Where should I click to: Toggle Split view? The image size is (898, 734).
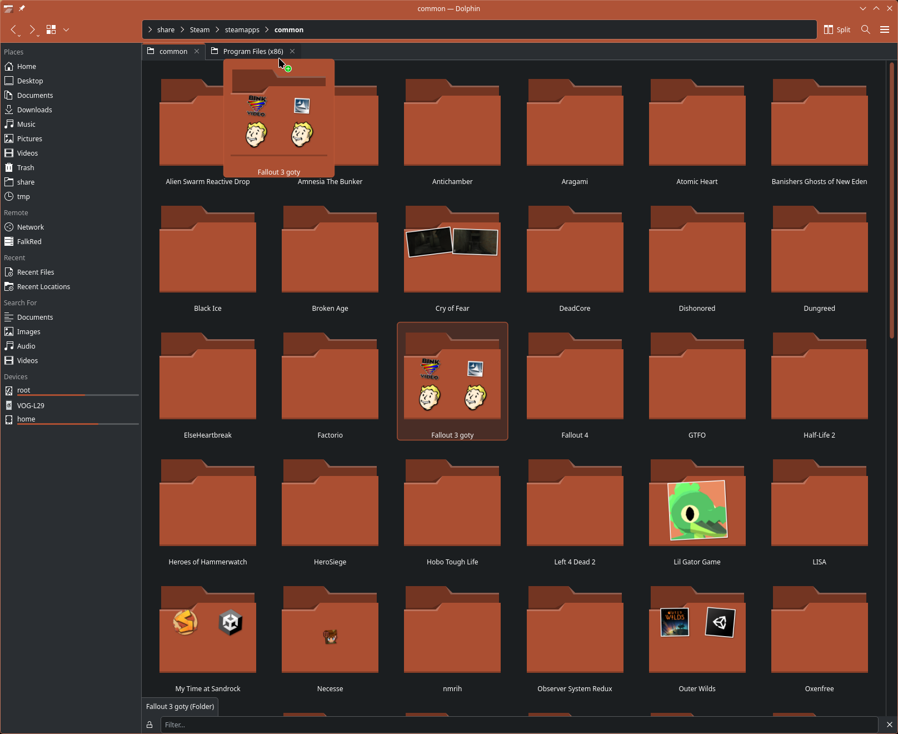(x=837, y=29)
